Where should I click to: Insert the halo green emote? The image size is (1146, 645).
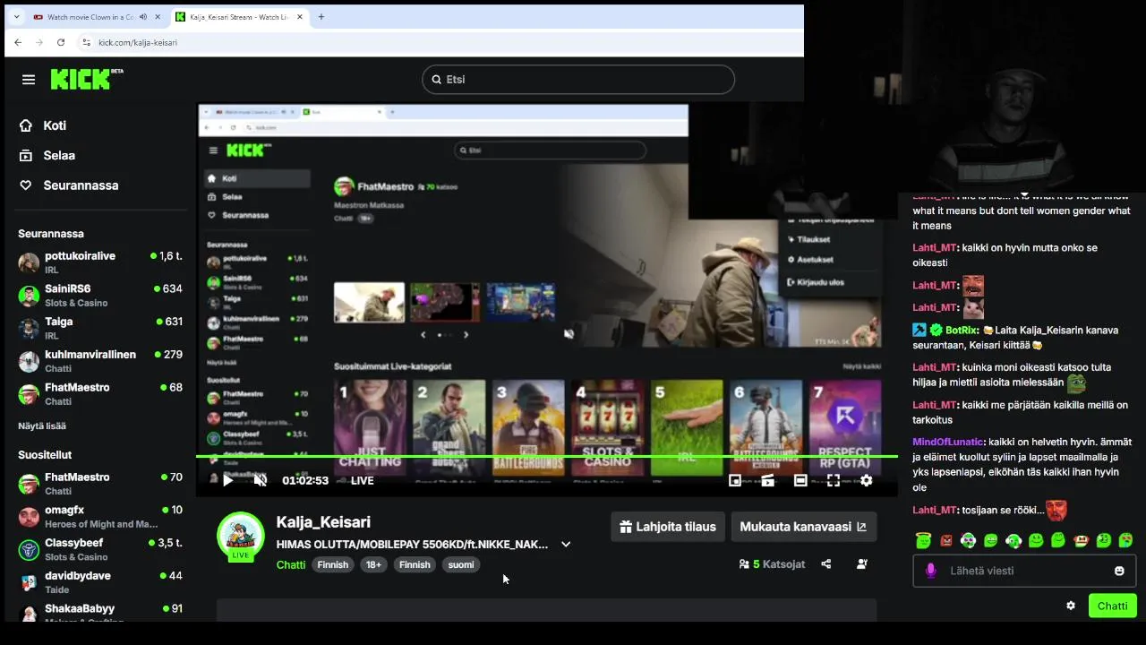coord(923,540)
